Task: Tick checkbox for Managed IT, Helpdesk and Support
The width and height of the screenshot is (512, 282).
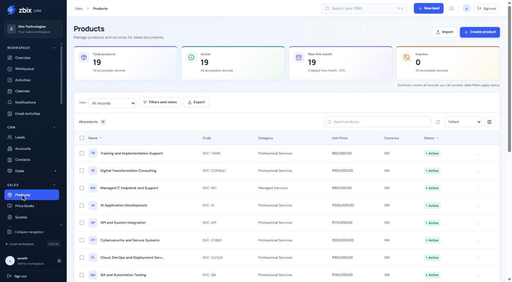Action: coord(82,188)
